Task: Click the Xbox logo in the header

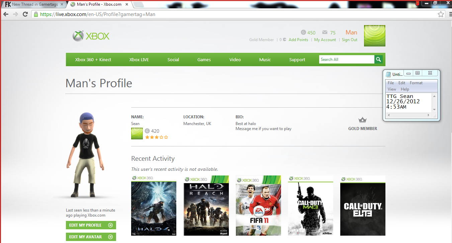Action: coord(91,36)
